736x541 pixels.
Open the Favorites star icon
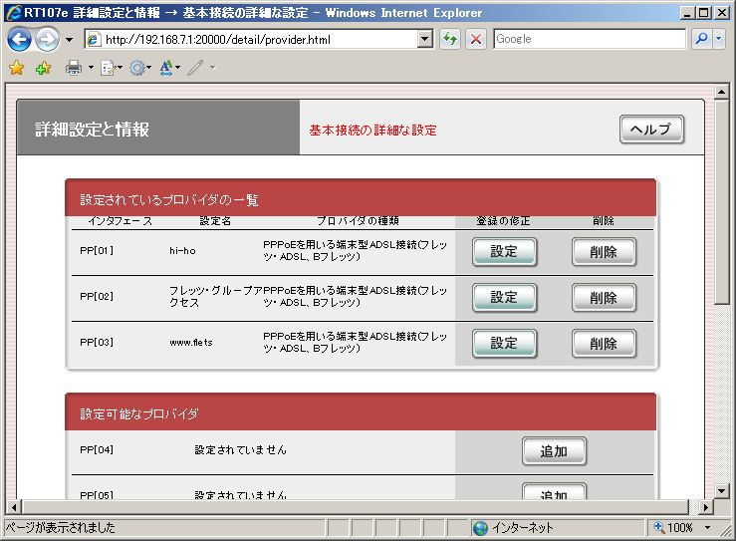point(16,68)
